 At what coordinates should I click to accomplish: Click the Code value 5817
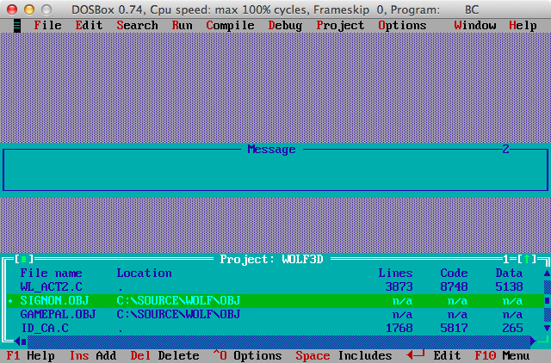[454, 328]
